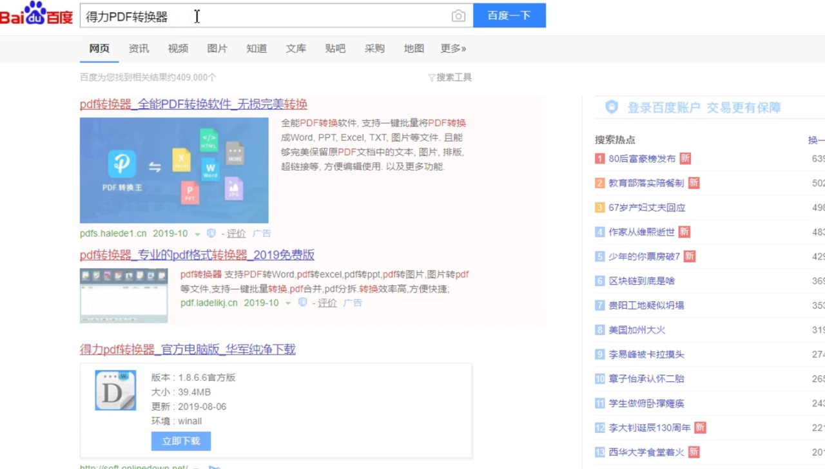Click rank badge 3 in hot searches

600,207
